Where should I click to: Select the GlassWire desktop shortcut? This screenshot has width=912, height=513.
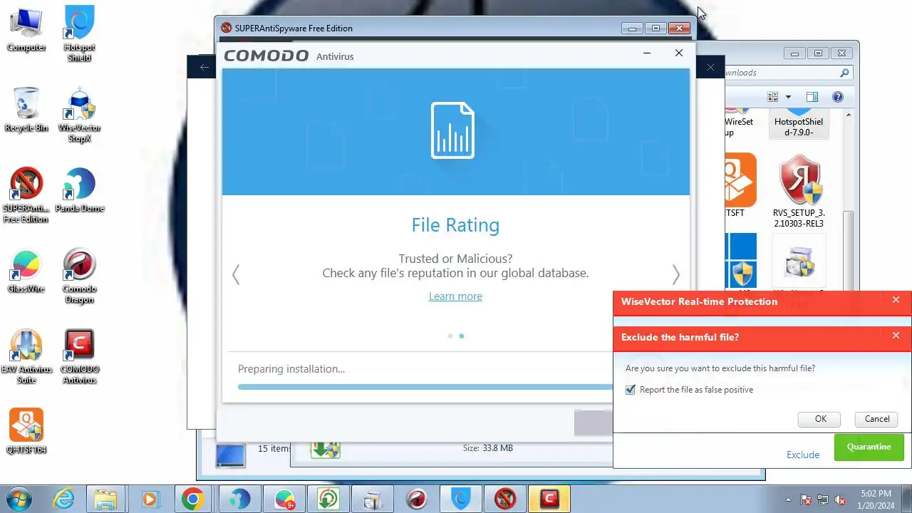pos(26,271)
